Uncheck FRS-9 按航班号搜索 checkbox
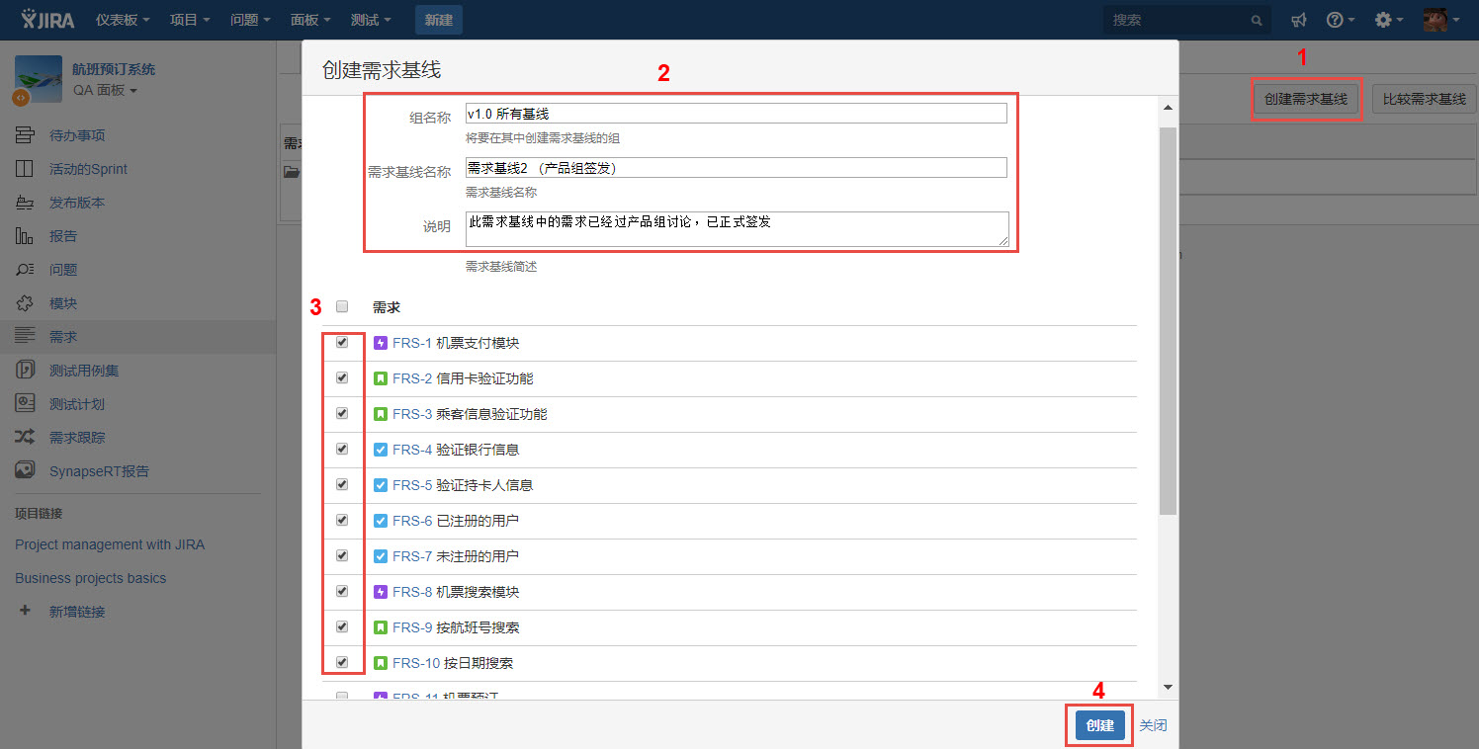The image size is (1479, 749). tap(342, 626)
